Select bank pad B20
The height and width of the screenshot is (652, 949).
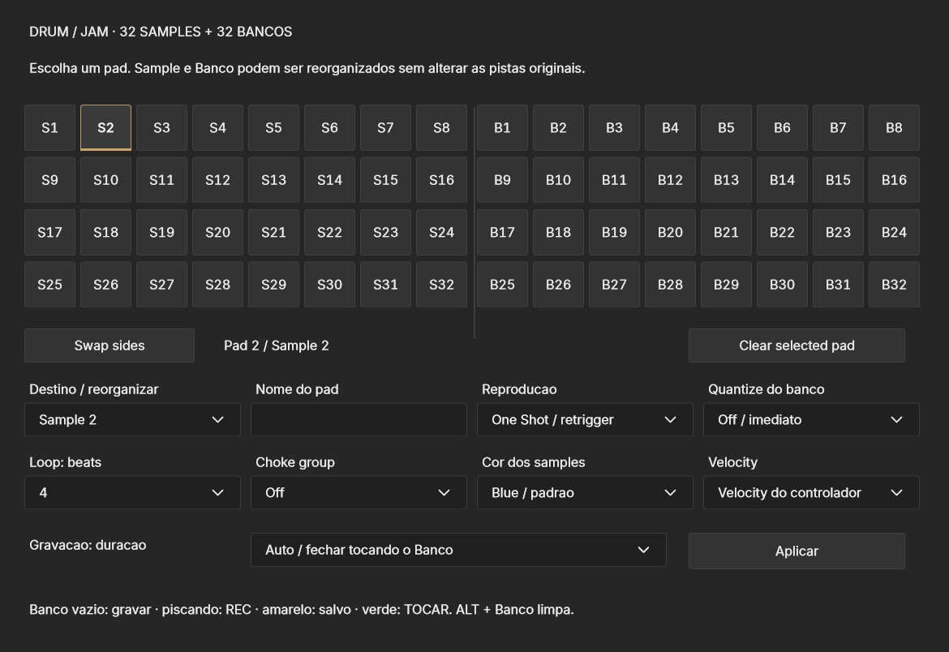pos(670,233)
